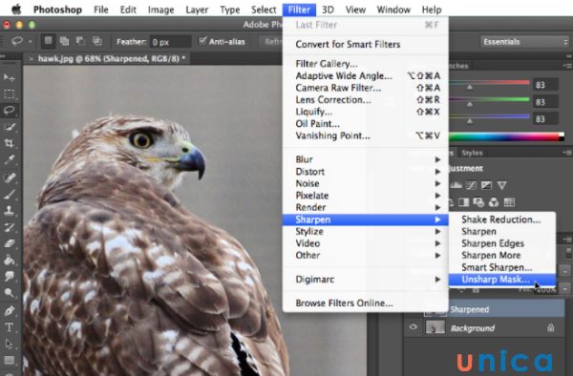Add a Vibrance adjustment icon
This screenshot has height=376, width=573.
click(x=501, y=185)
